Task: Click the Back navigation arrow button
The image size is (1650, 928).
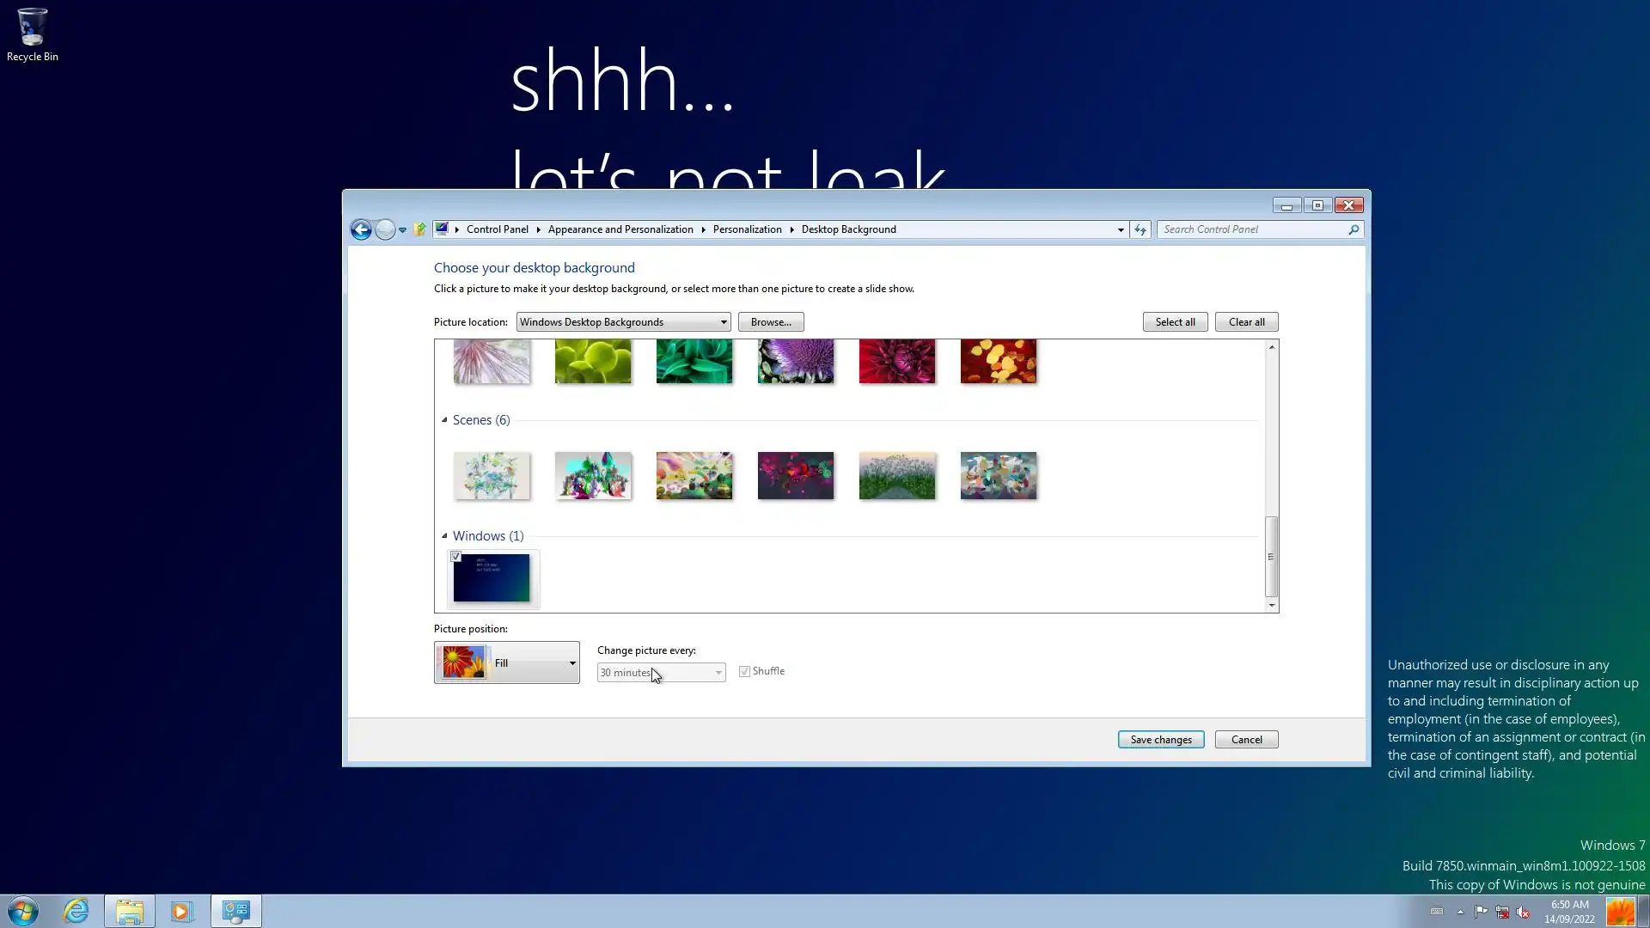Action: (361, 229)
